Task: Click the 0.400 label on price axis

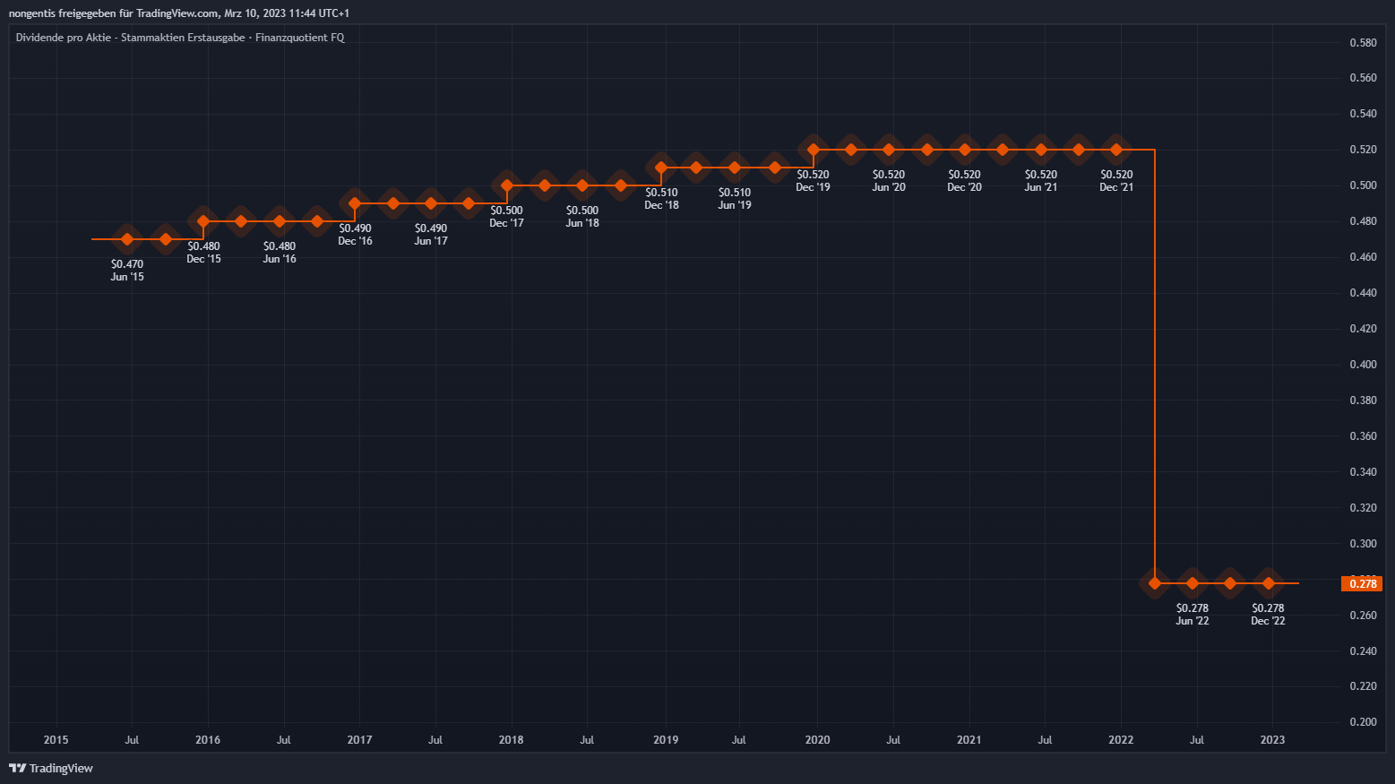Action: pyautogui.click(x=1363, y=365)
